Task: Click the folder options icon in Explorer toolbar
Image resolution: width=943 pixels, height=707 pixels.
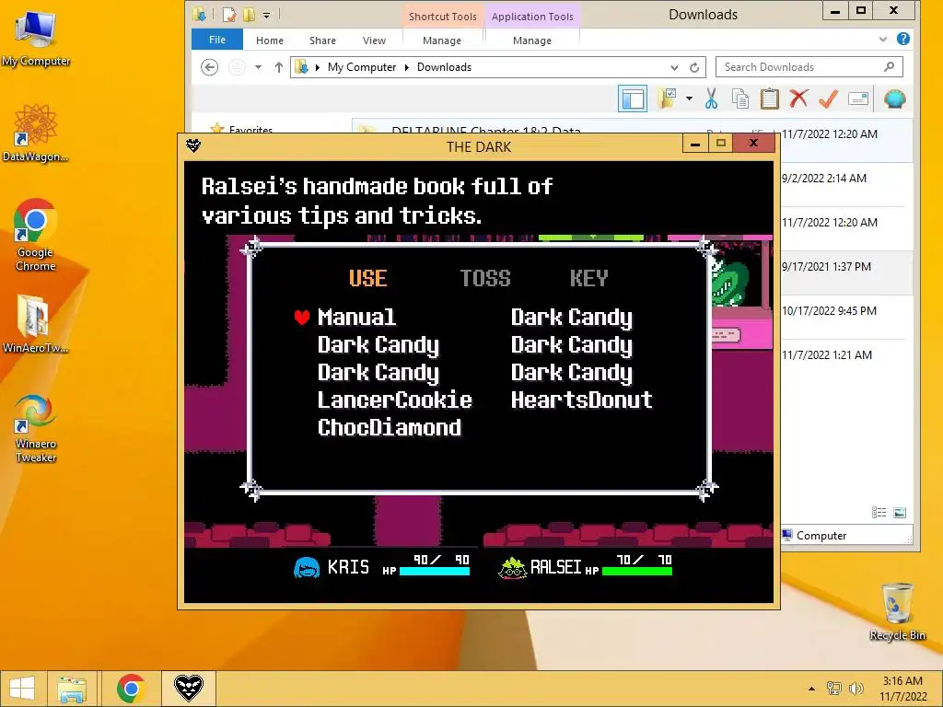Action: (667, 99)
